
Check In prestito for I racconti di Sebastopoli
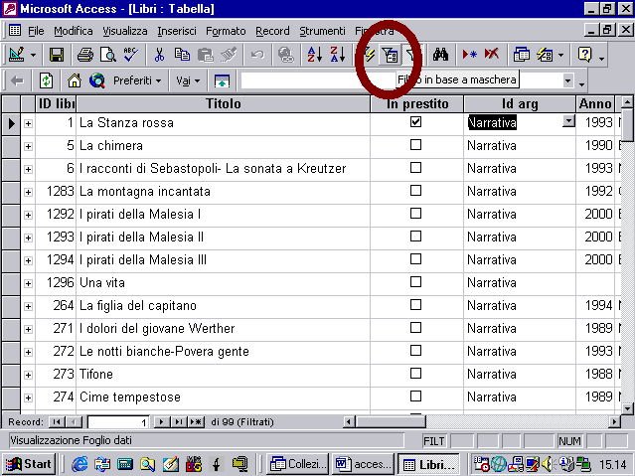(x=415, y=168)
